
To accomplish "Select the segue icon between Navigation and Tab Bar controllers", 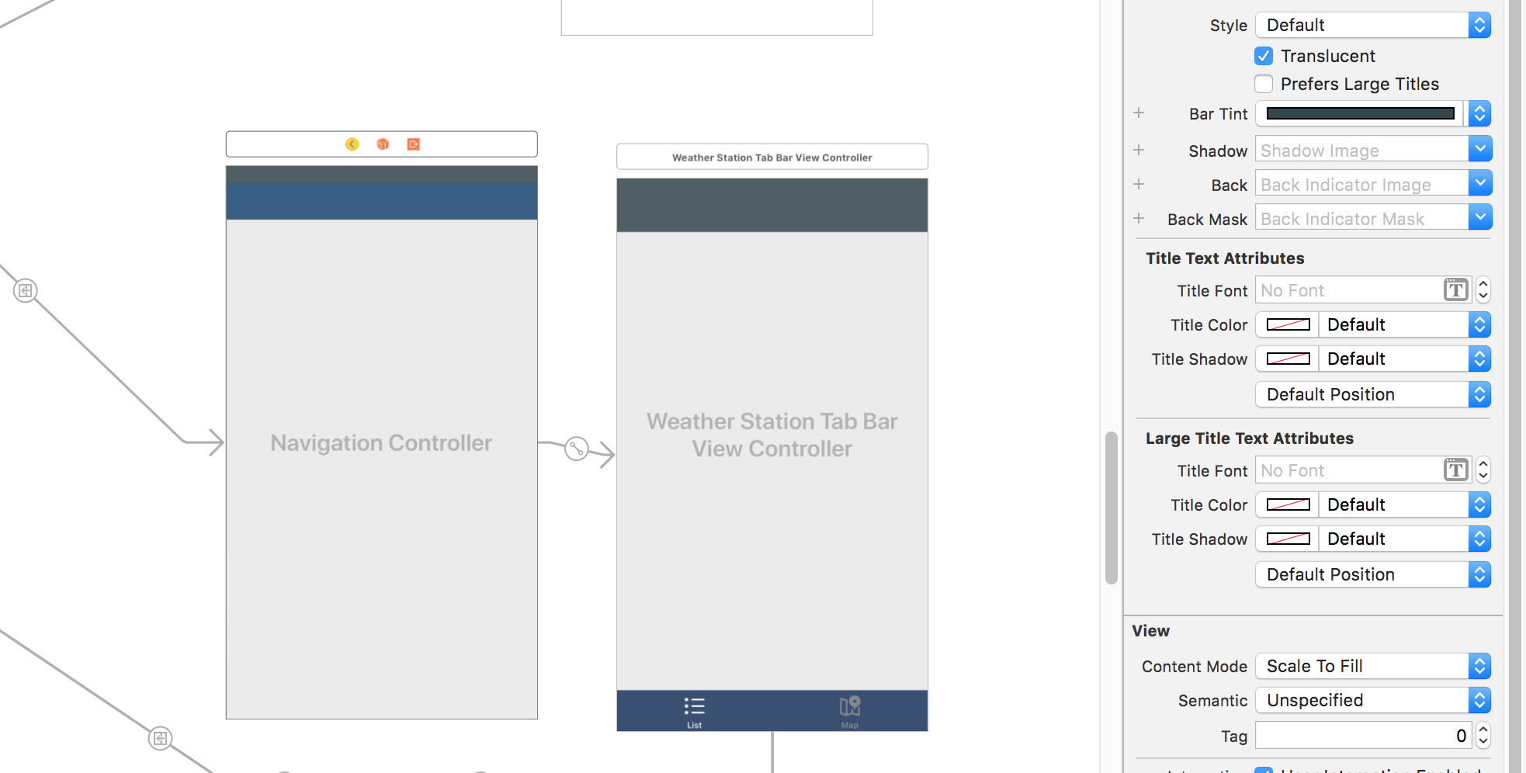I will (x=577, y=449).
